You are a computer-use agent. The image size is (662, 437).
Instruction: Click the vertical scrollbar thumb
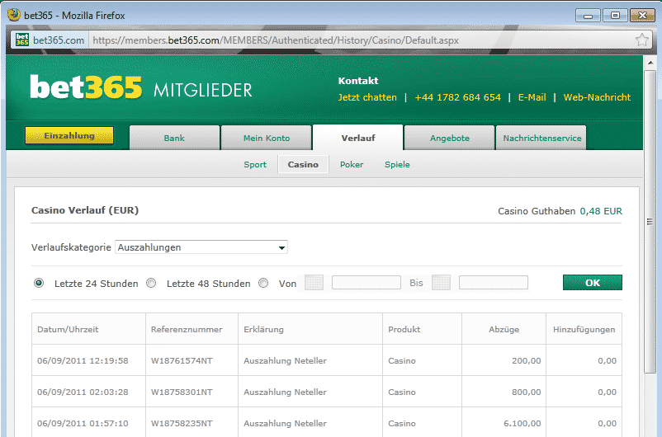650,222
